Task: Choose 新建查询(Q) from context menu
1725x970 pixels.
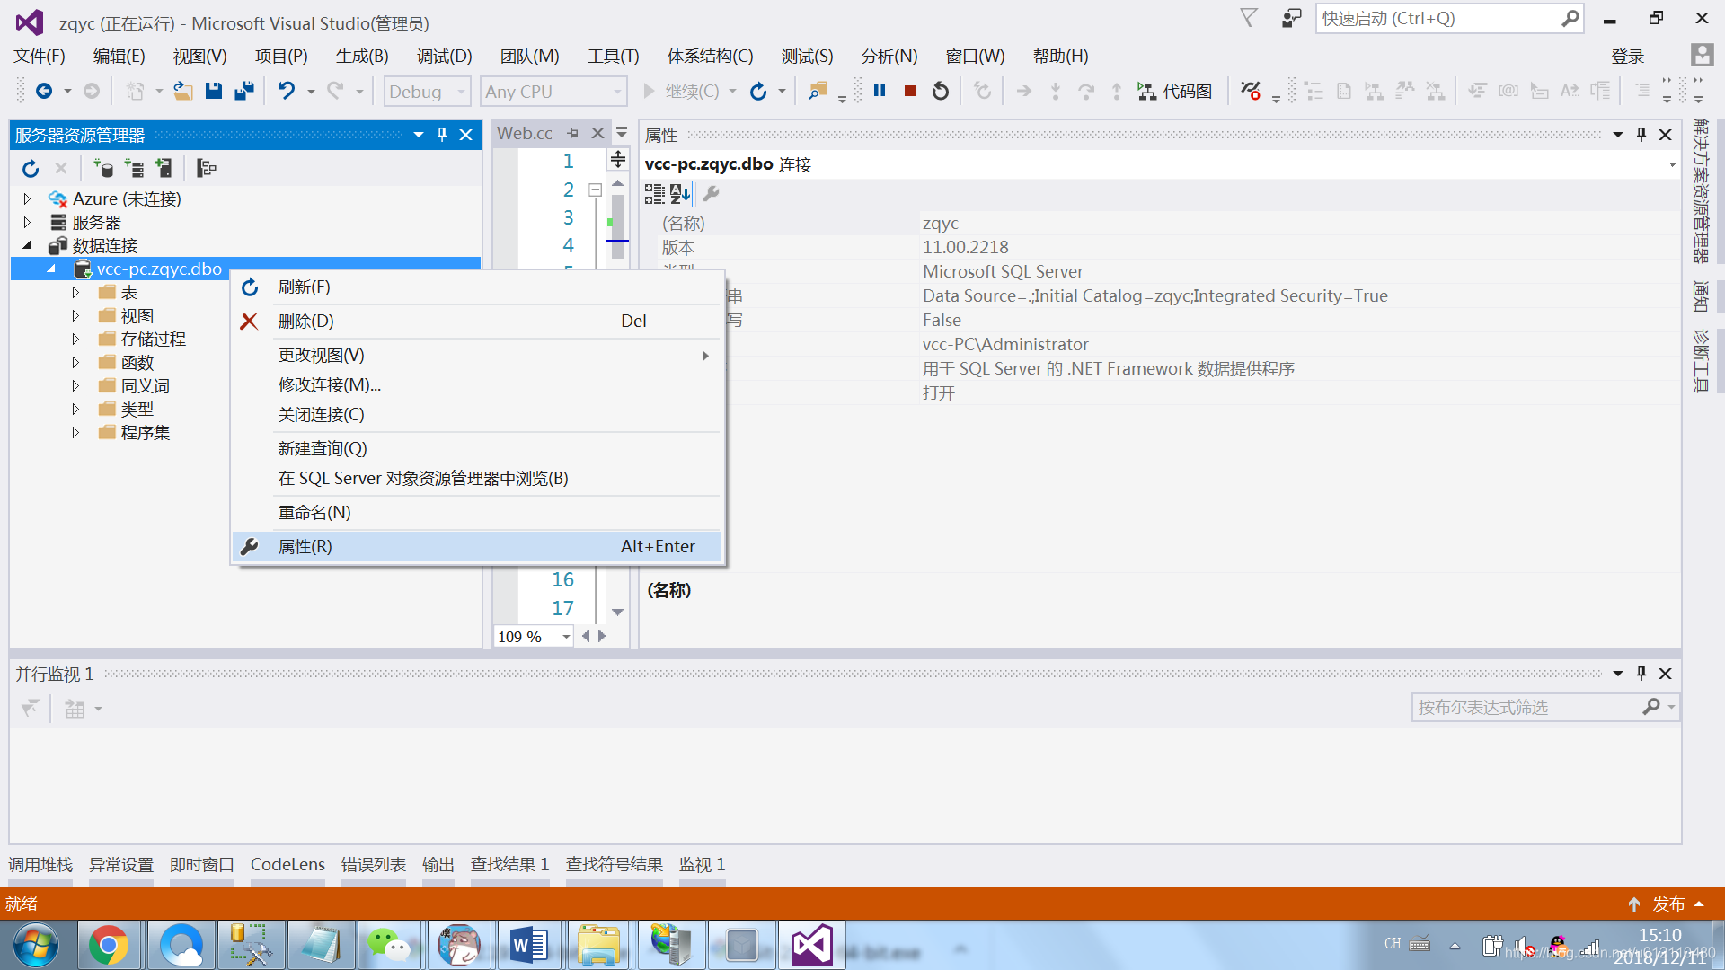Action: pos(323,448)
